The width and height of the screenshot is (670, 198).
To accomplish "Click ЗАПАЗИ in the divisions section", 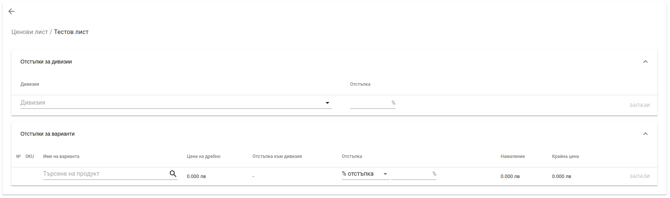I will (x=639, y=105).
